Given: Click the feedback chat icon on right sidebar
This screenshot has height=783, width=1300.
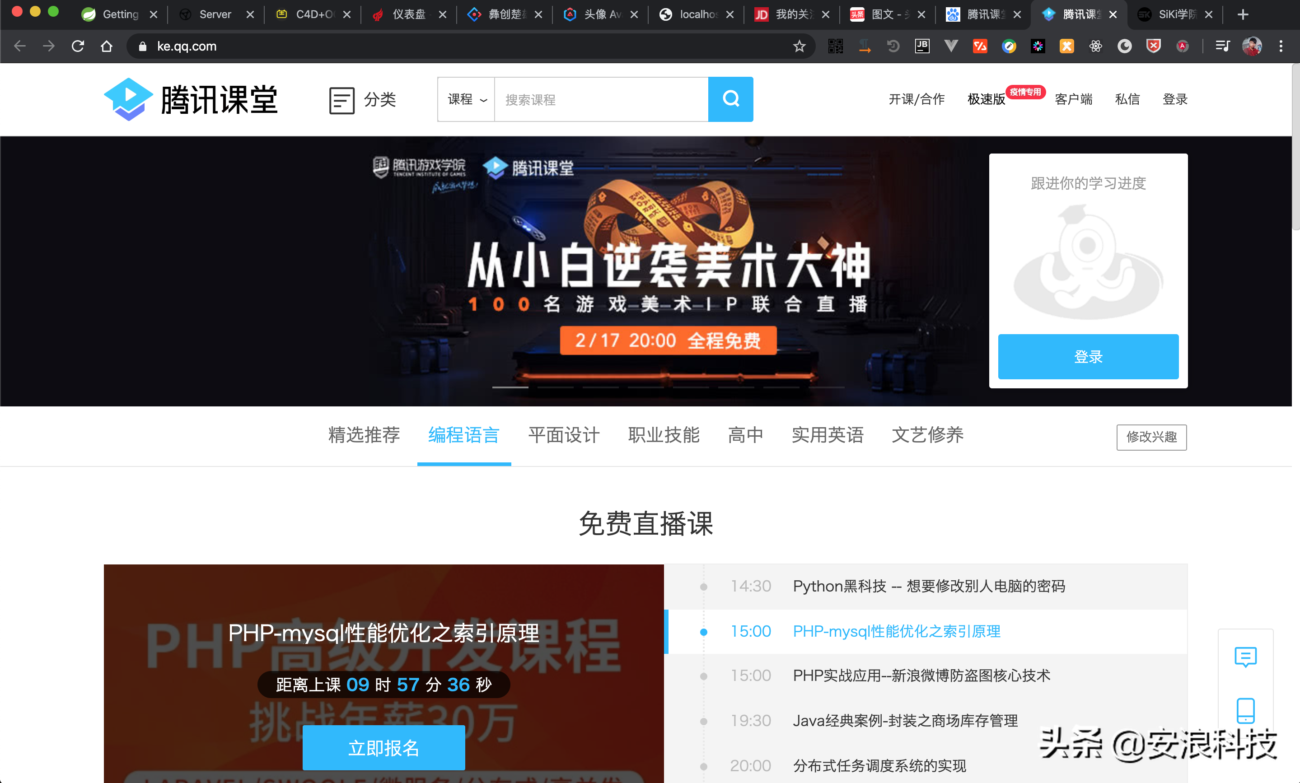Looking at the screenshot, I should pyautogui.click(x=1245, y=657).
